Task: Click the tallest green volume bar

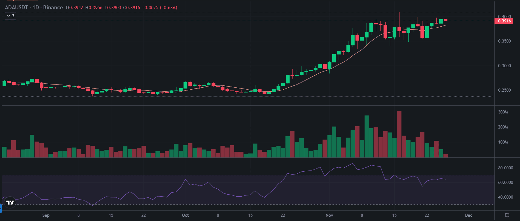Action: coord(367,136)
